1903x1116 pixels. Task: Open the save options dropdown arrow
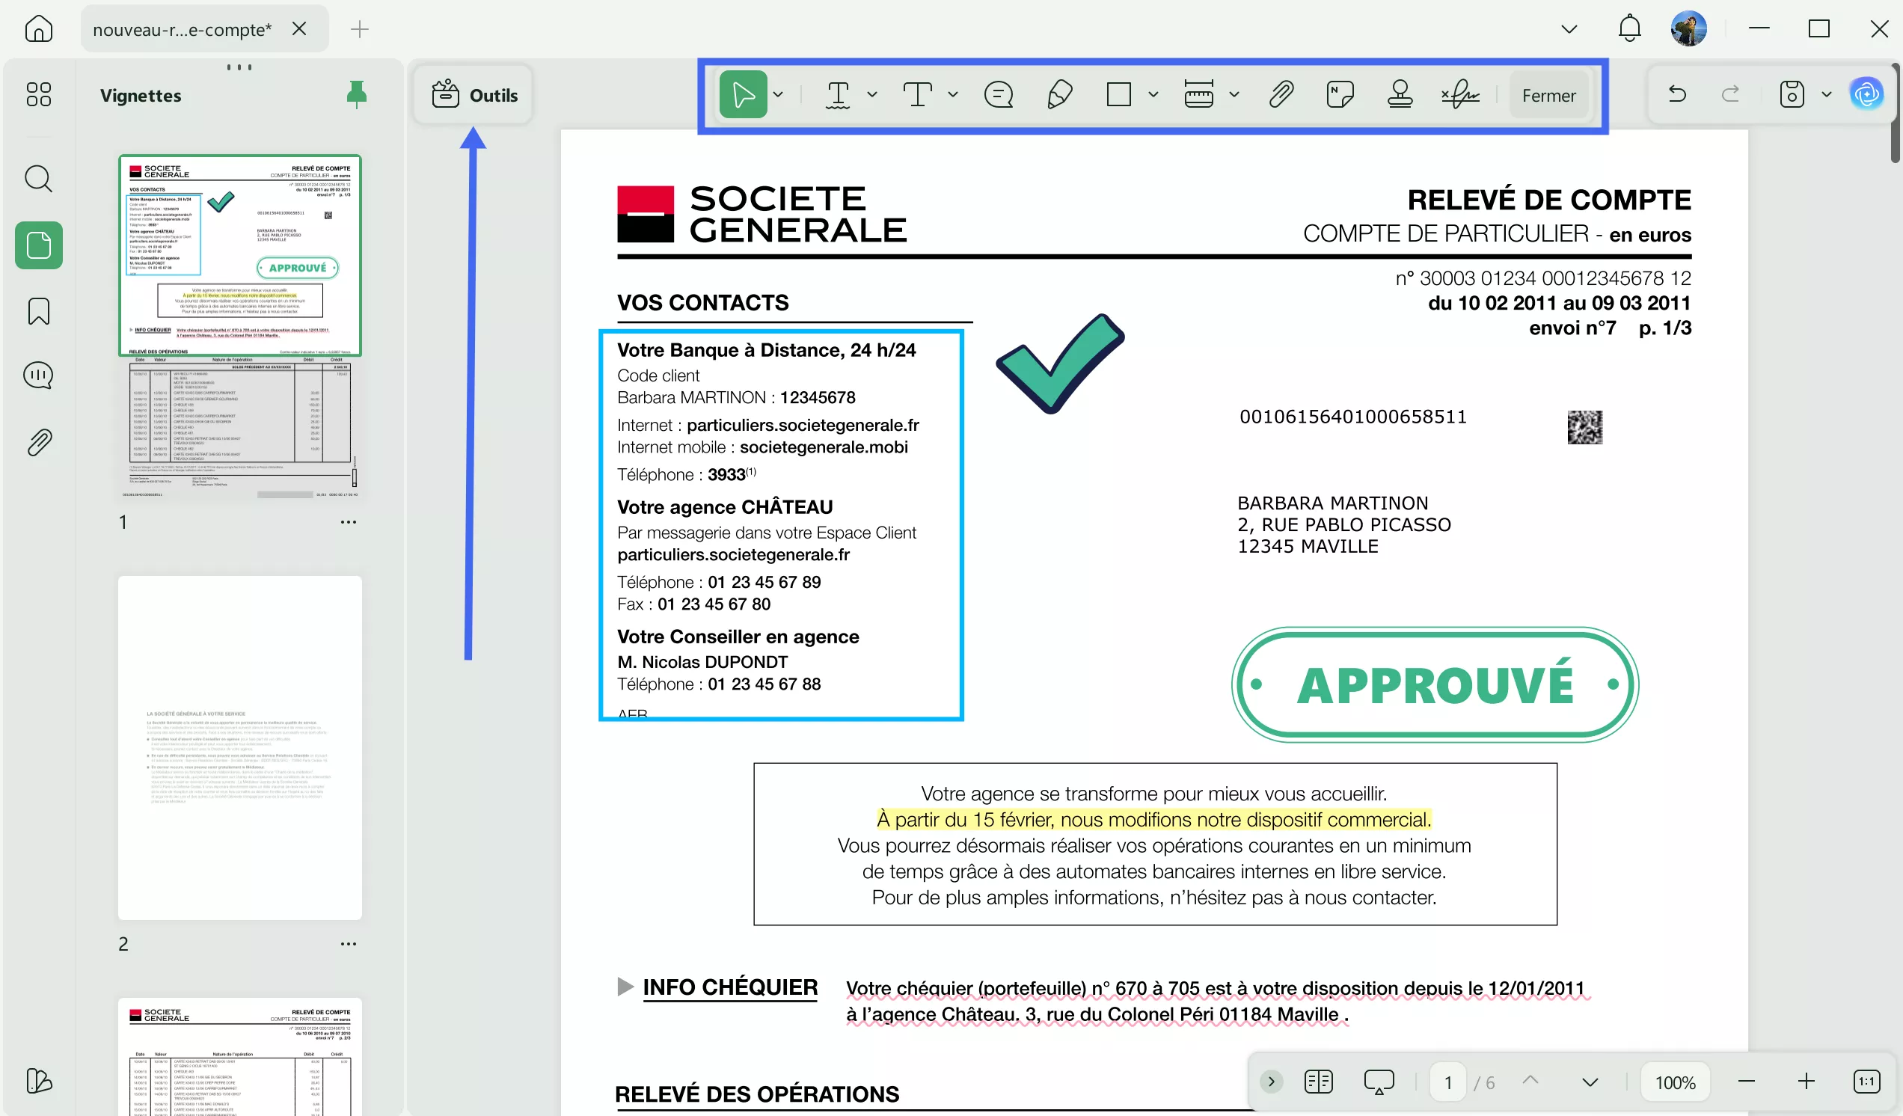click(x=1826, y=95)
